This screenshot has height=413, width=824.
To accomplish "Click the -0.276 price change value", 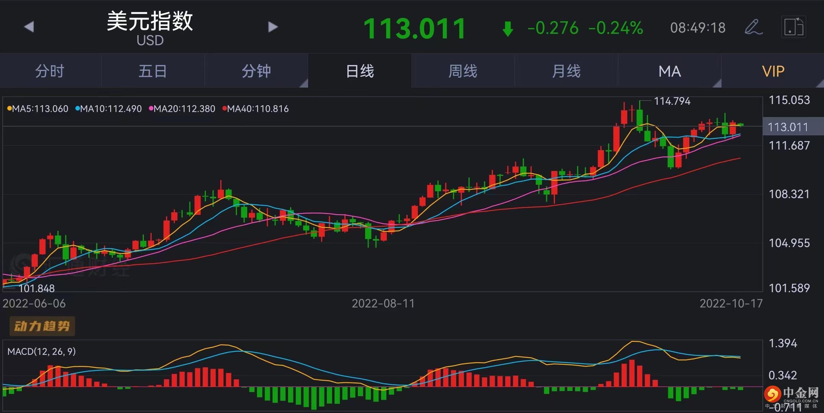I will pyautogui.click(x=553, y=28).
